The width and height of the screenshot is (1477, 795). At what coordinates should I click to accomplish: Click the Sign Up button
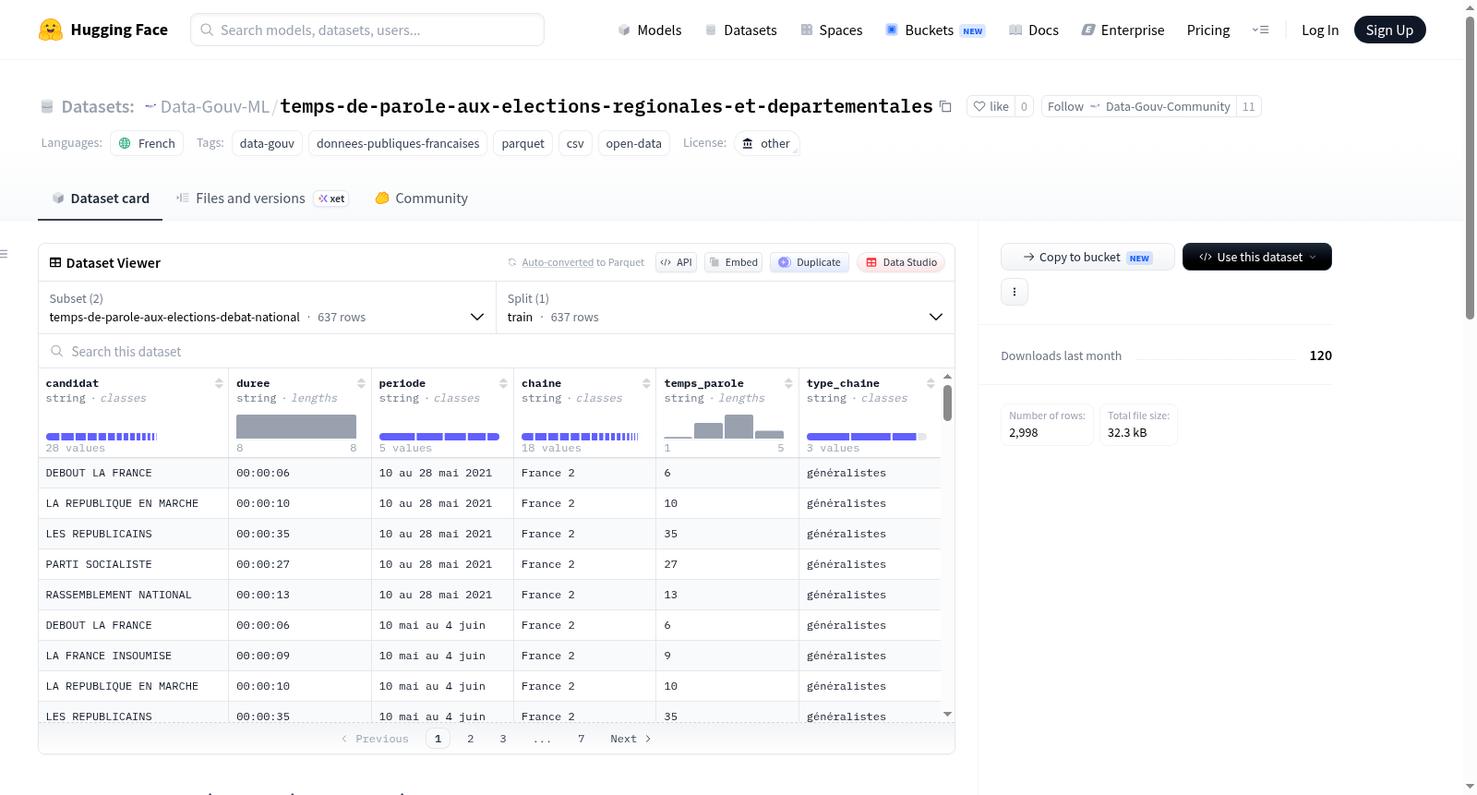coord(1389,30)
